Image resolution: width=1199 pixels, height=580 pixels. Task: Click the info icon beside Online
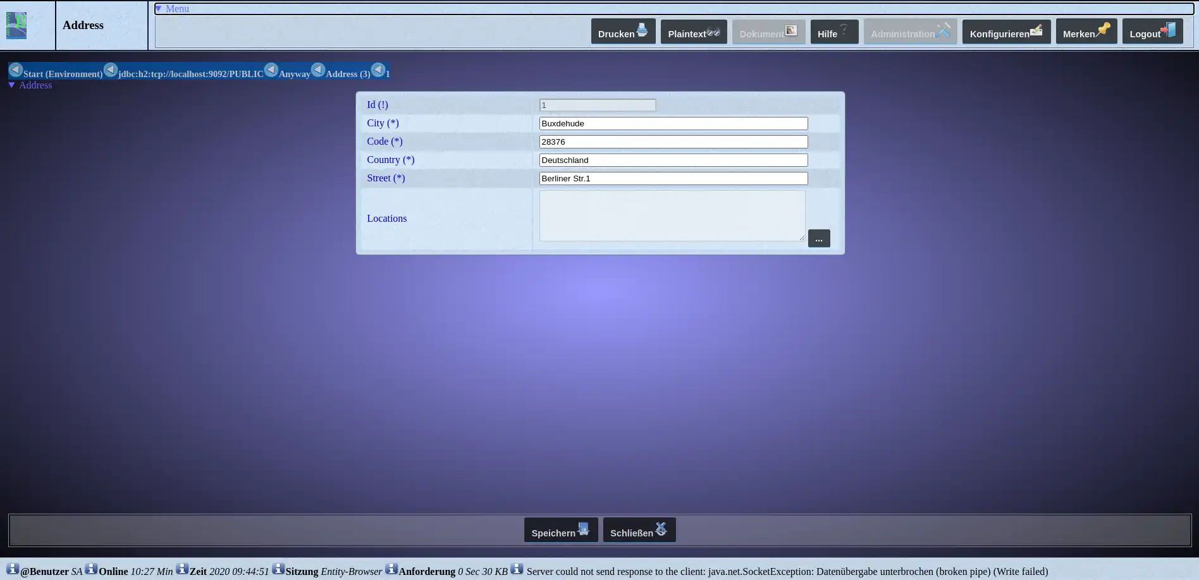click(91, 569)
